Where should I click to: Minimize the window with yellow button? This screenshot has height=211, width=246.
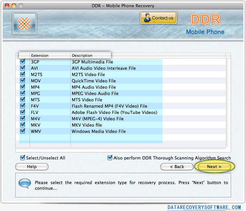pos(14,6)
